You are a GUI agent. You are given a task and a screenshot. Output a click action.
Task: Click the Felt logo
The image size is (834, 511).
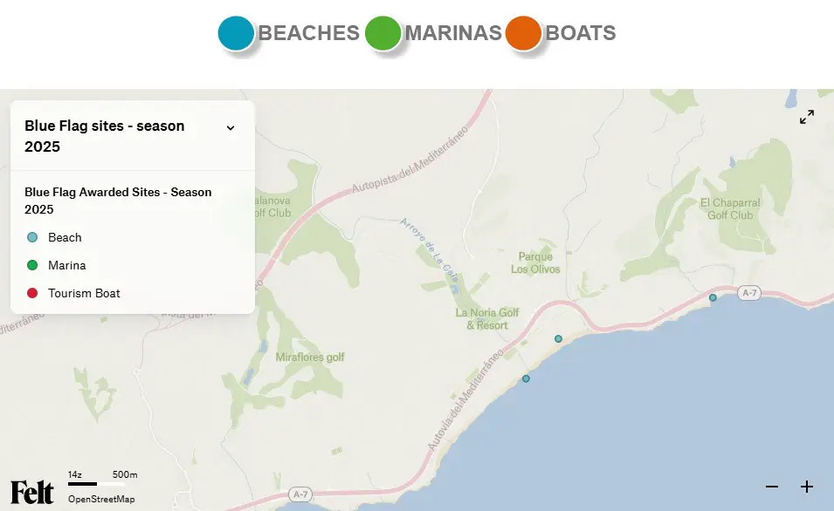click(32, 492)
